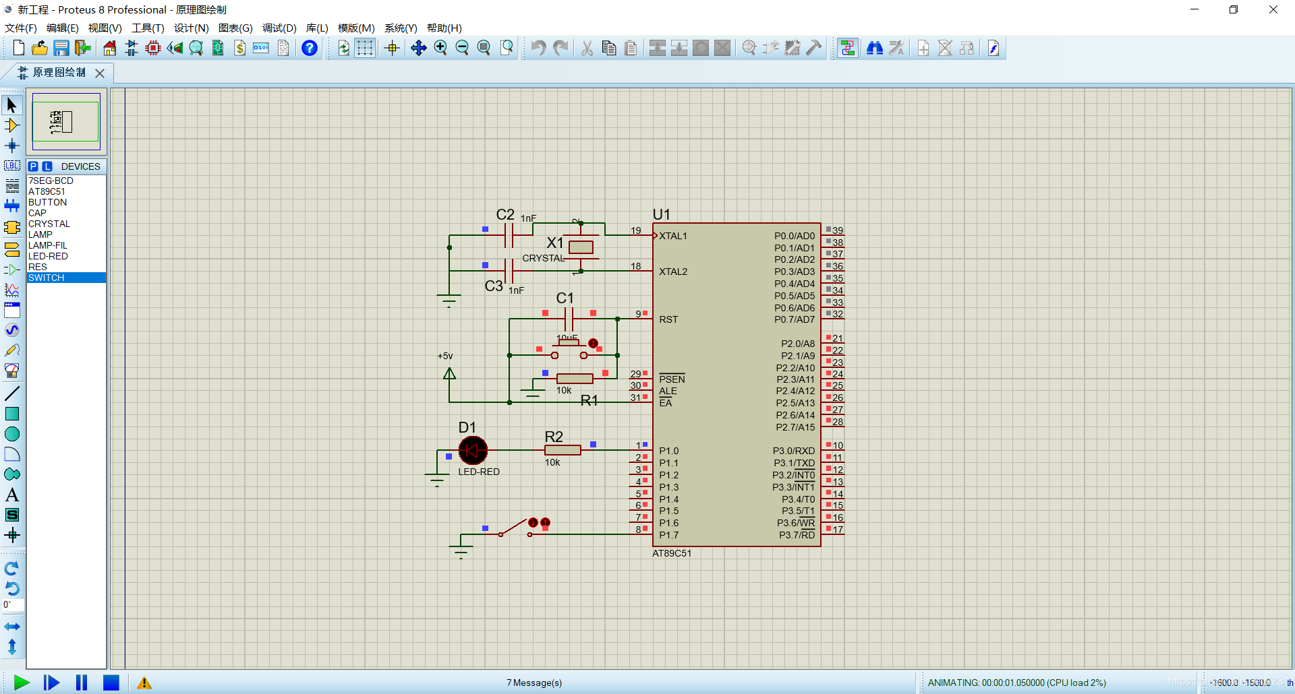1295x694 pixels.
Task: Open the 调试(D) debug menu
Action: point(279,28)
